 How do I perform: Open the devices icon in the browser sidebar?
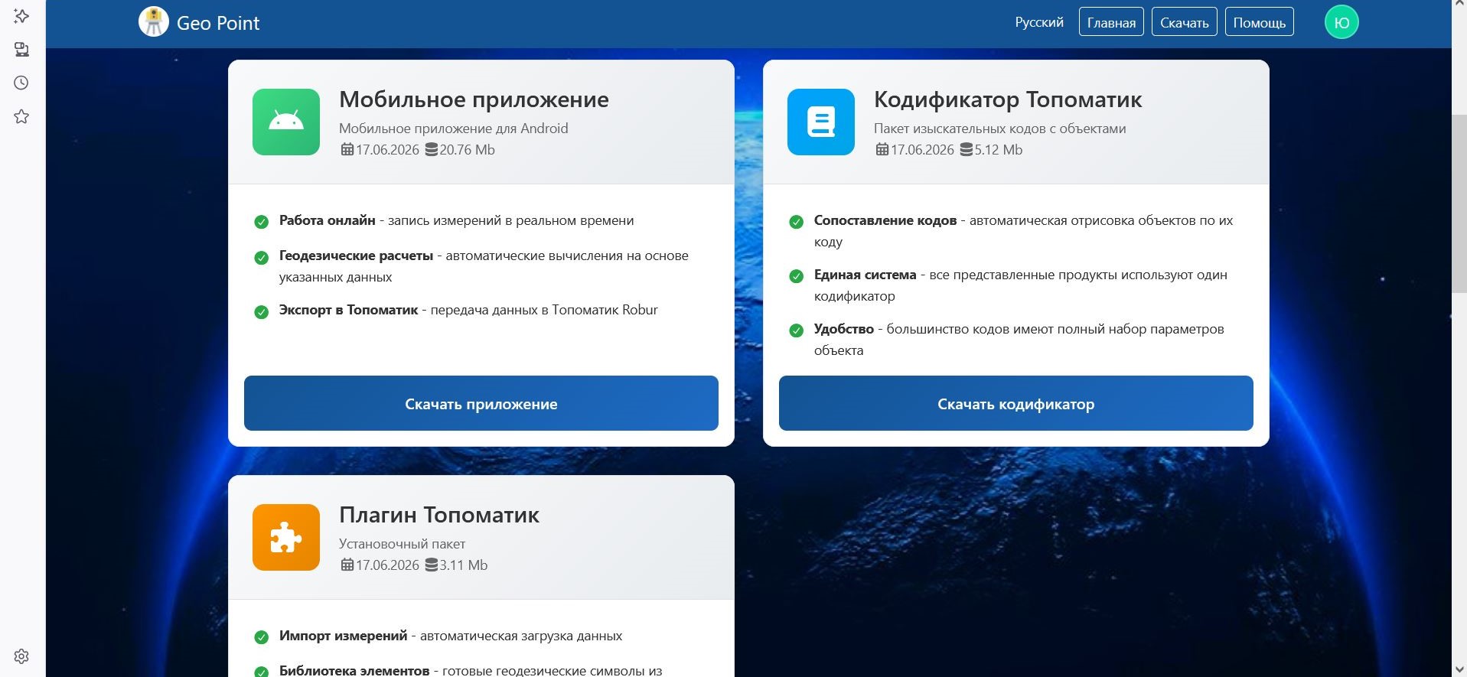tap(21, 50)
